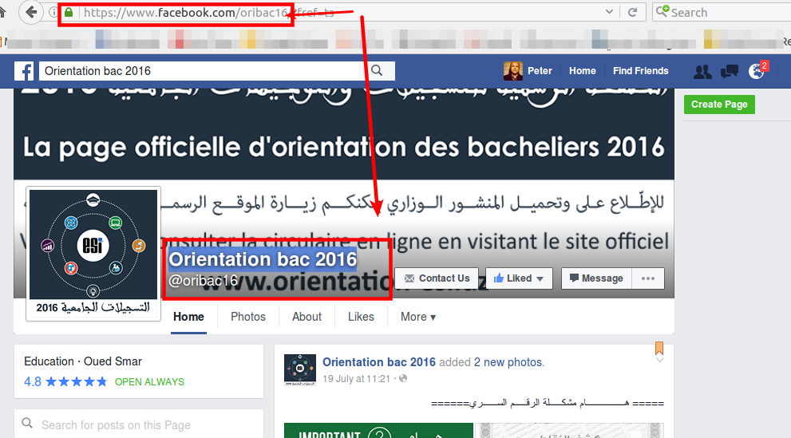Open the Liked dropdown button
The image size is (791, 438).
519,278
